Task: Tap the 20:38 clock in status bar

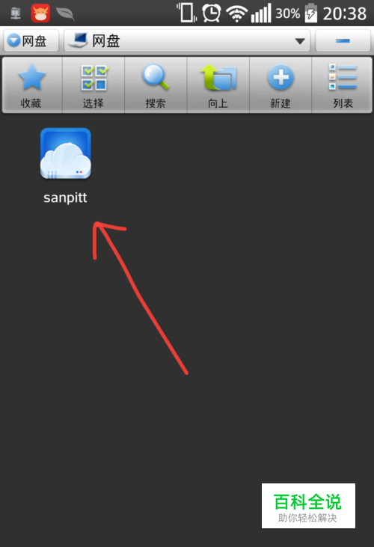Action: (x=344, y=13)
